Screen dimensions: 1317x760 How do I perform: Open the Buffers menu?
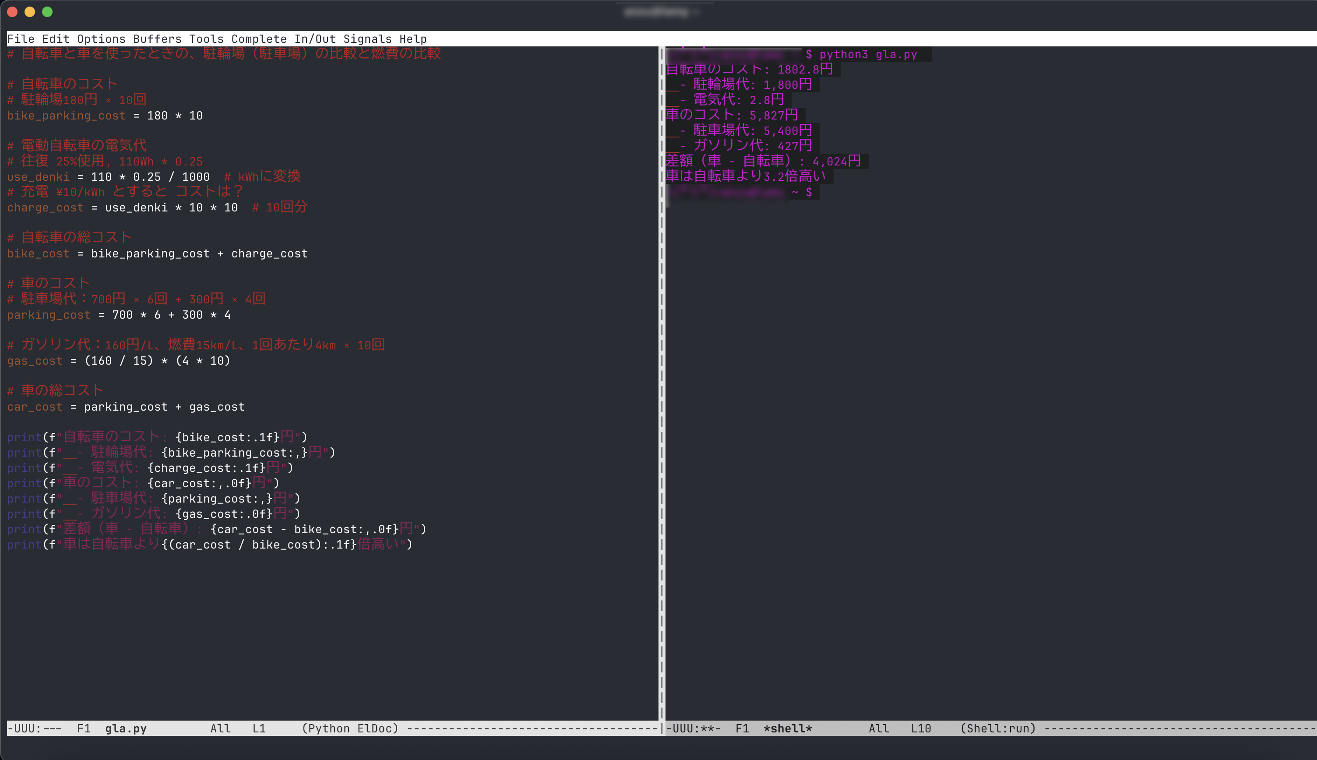coord(157,39)
